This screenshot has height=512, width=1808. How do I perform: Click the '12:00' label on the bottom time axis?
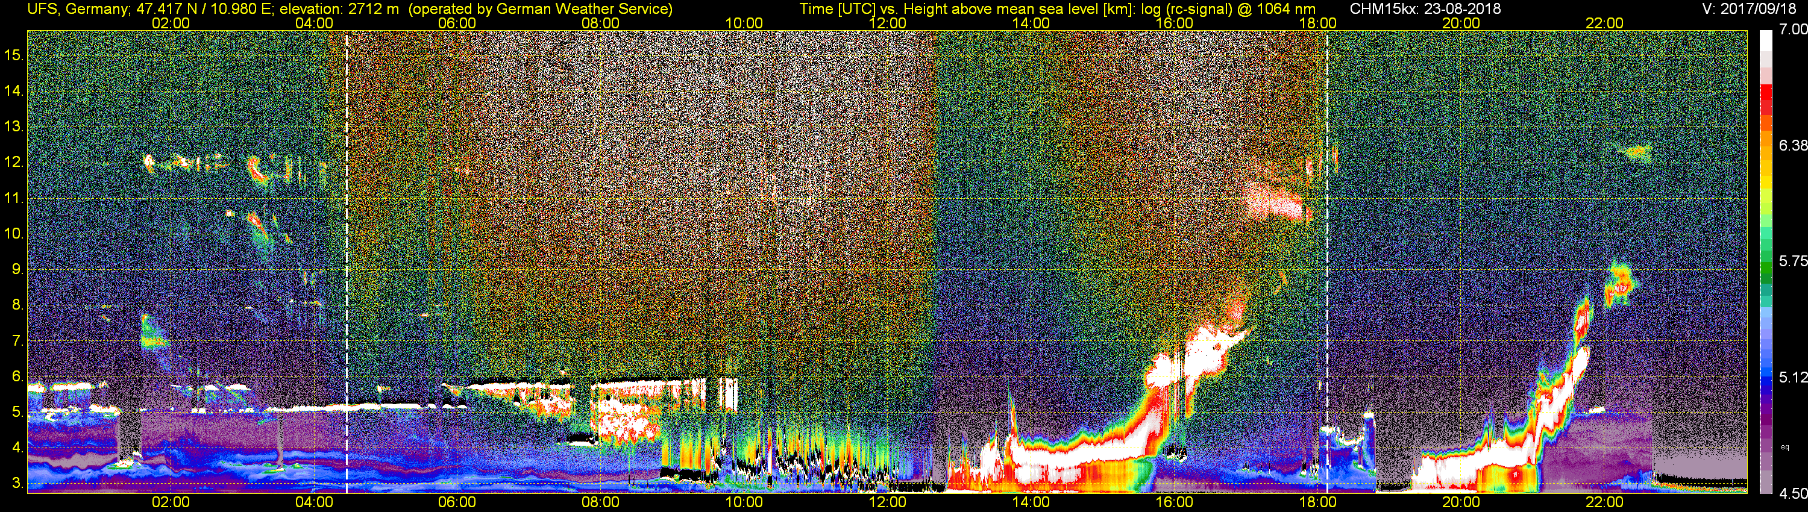[887, 502]
